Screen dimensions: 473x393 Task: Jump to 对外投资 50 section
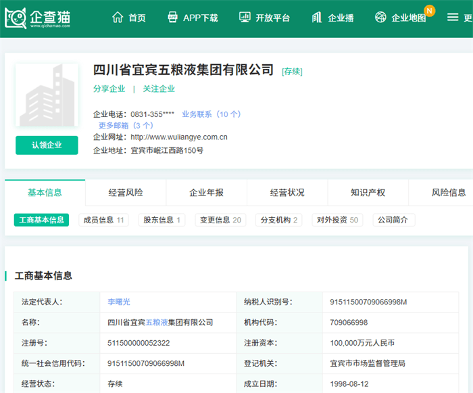click(x=337, y=220)
